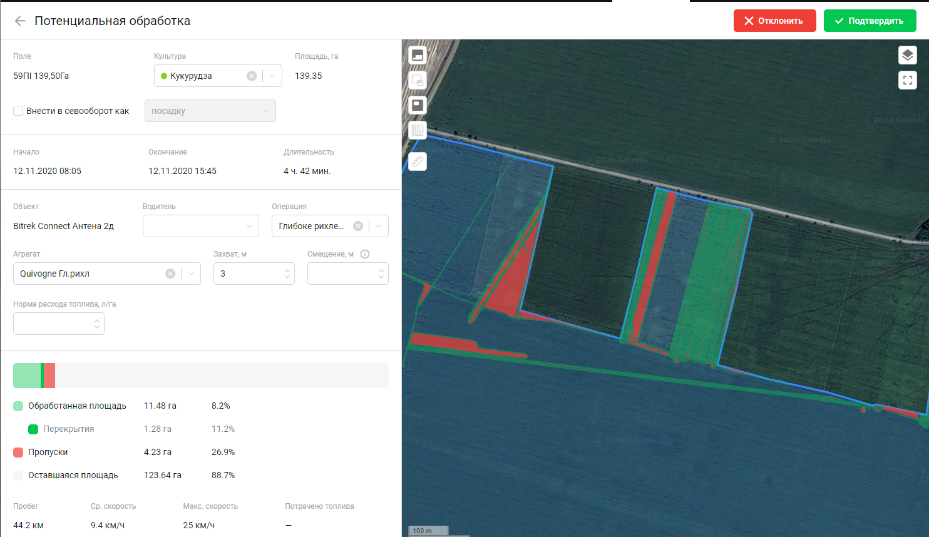This screenshot has height=537, width=929.
Task: Open the Агрегат dropdown arrow
Action: [191, 274]
